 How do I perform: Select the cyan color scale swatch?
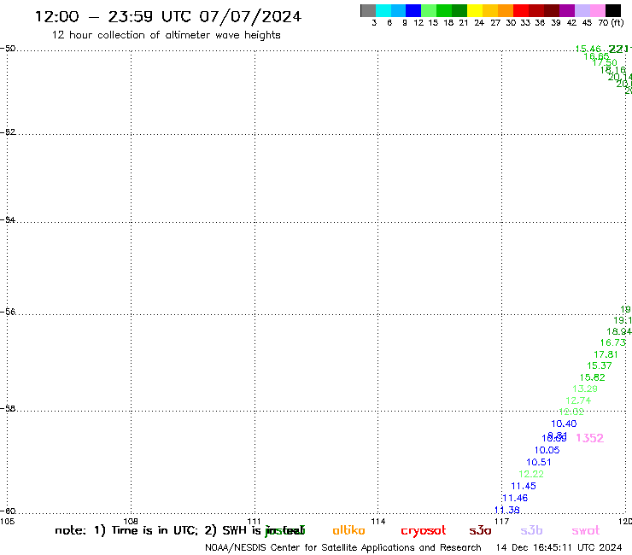[383, 10]
